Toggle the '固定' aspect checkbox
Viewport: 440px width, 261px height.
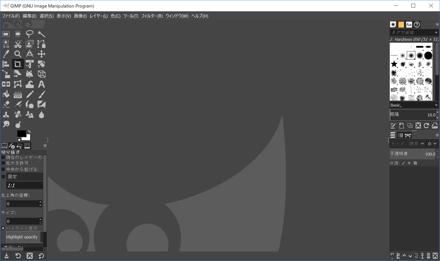tap(3, 177)
